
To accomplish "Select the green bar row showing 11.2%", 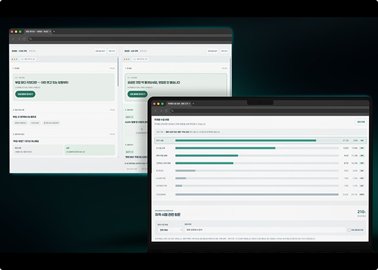I will 260,156.
